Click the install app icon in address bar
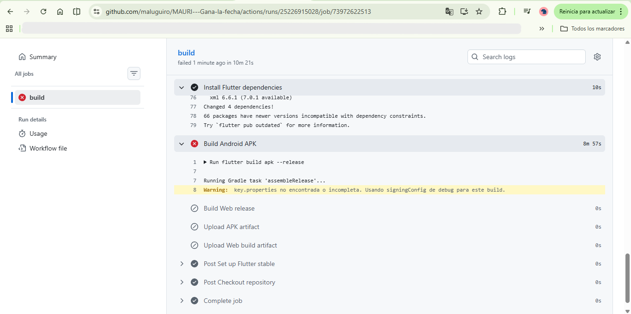 (464, 12)
